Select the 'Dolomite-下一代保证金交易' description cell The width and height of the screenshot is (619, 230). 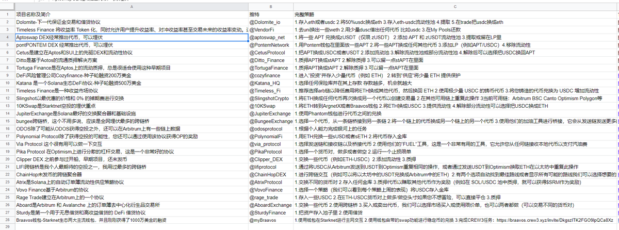(x=131, y=22)
